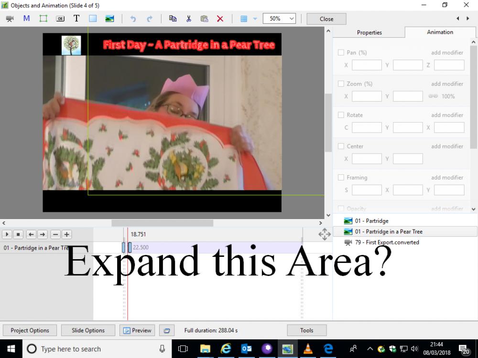Select the Mask tool (M icon)
Screen dimensions: 478x358
tap(26, 19)
